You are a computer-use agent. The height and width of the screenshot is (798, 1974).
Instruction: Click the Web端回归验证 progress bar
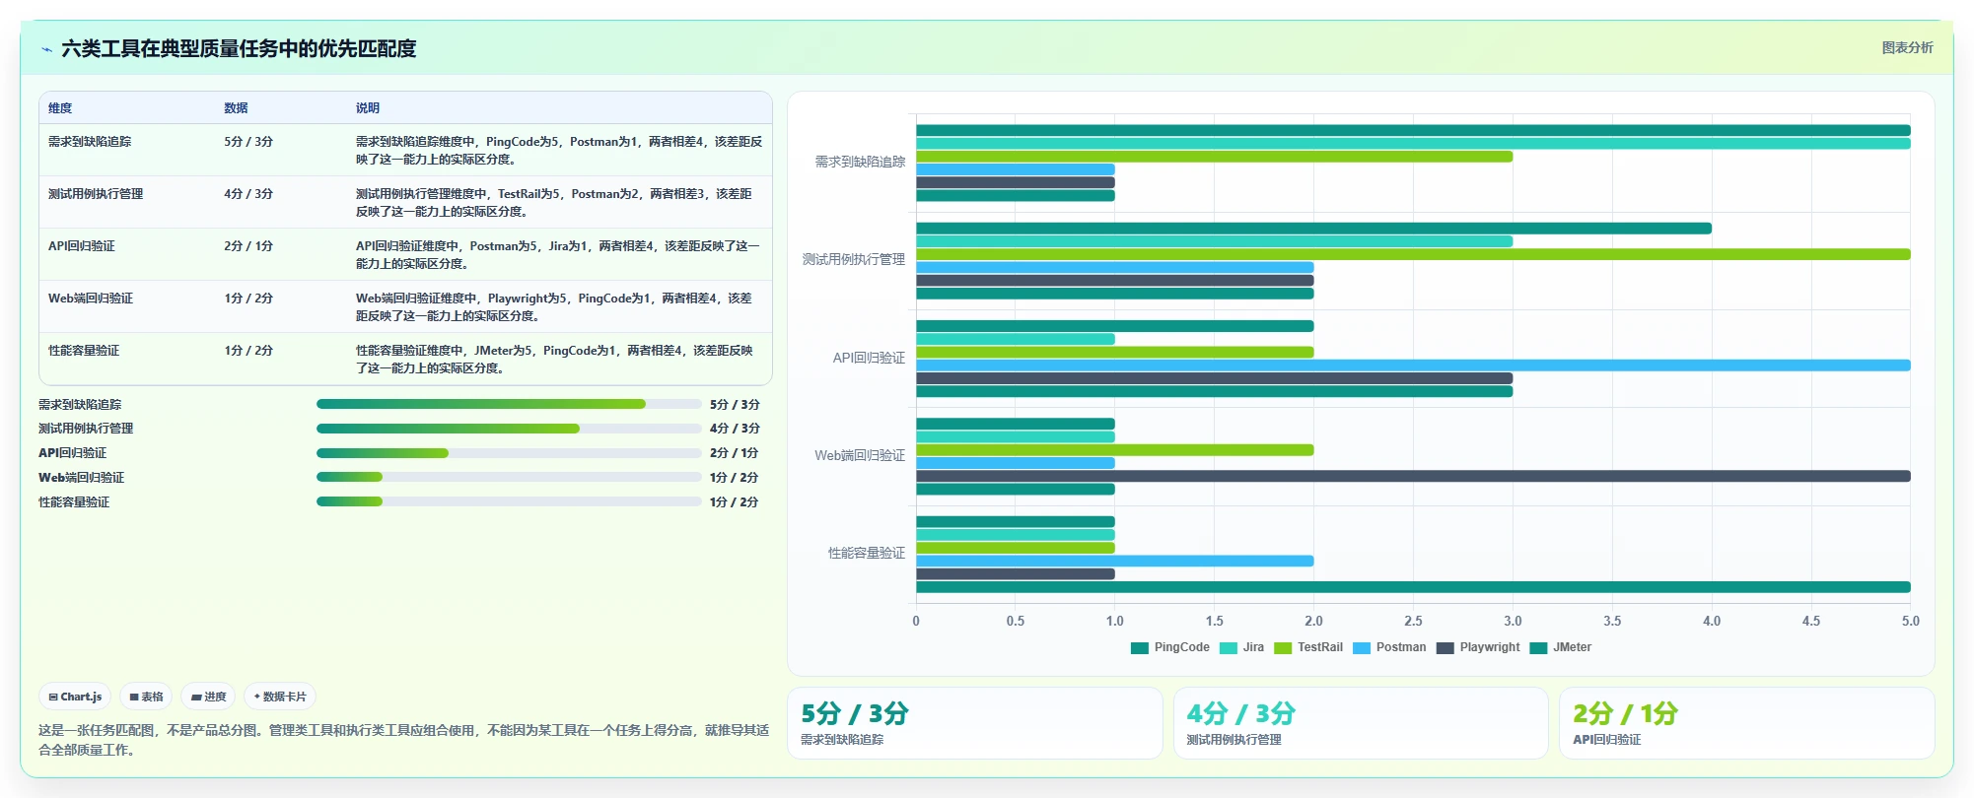coord(509,477)
